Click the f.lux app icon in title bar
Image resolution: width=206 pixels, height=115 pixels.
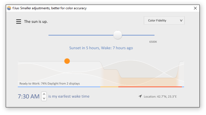click(9, 8)
